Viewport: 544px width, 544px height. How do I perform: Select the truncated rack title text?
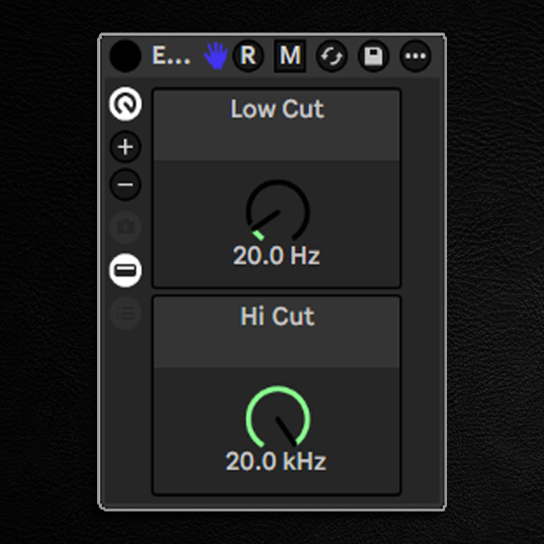pyautogui.click(x=170, y=56)
